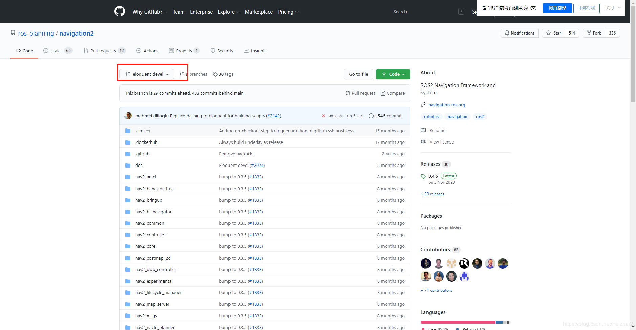Open the + 71 contributors link
Screen dimensions: 636x330
[x=436, y=290]
